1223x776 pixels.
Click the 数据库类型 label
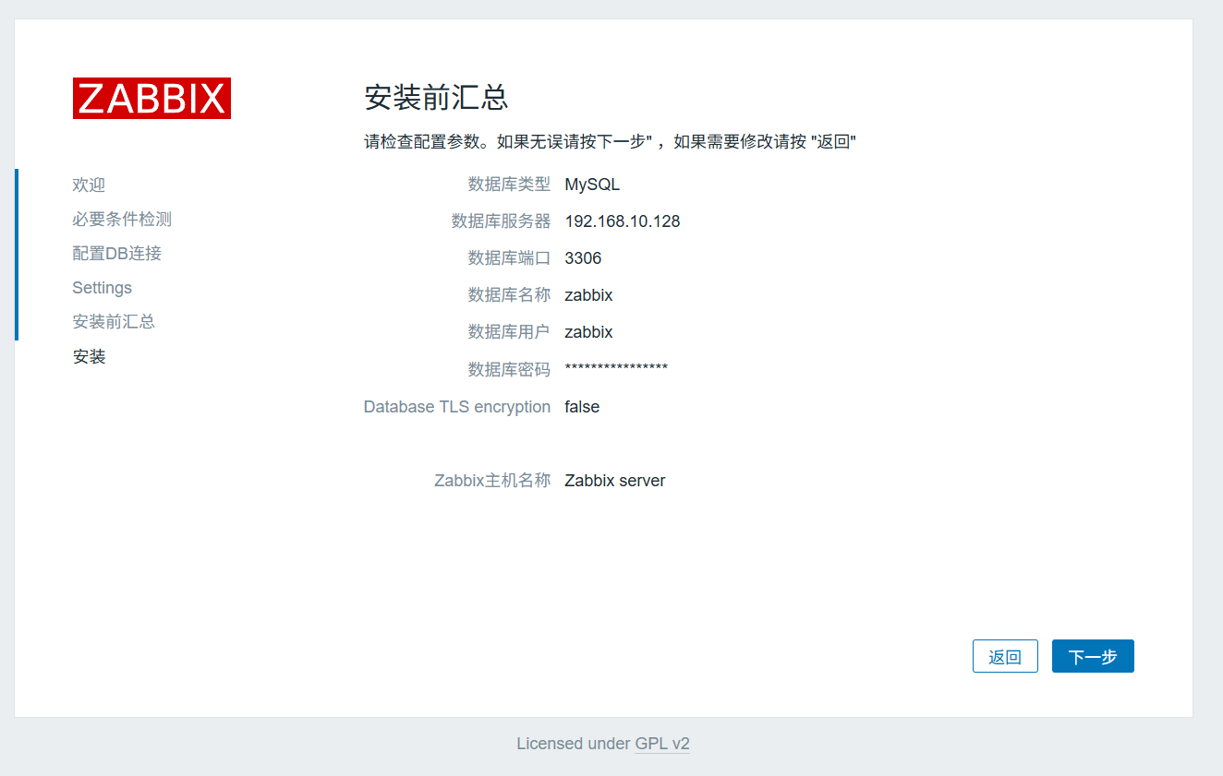coord(509,185)
